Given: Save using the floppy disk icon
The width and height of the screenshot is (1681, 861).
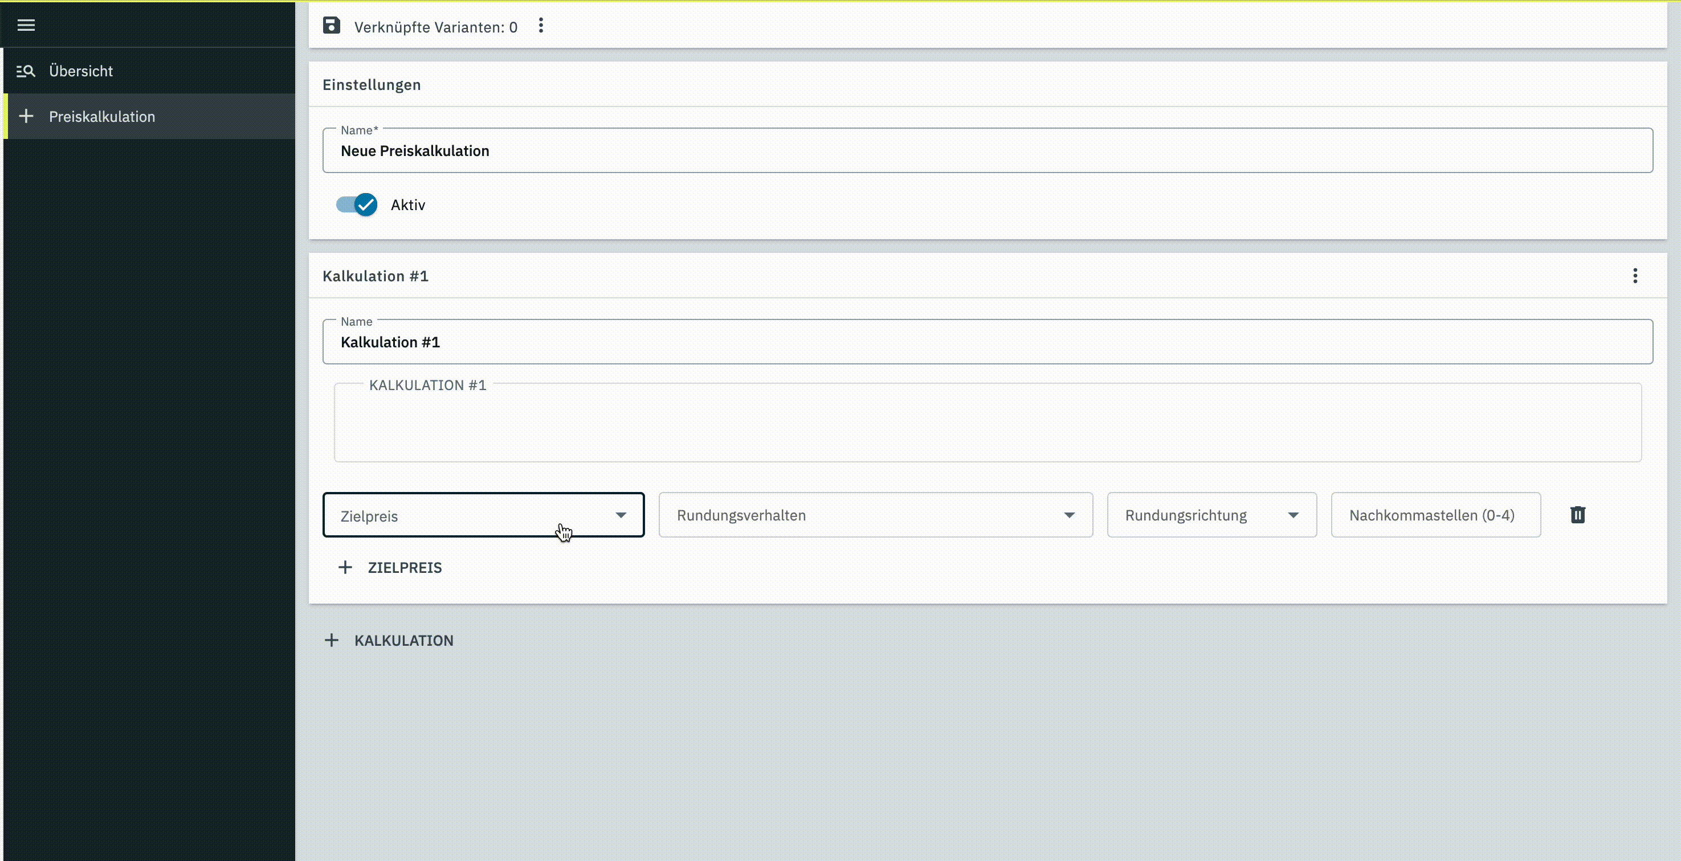Looking at the screenshot, I should tap(332, 26).
